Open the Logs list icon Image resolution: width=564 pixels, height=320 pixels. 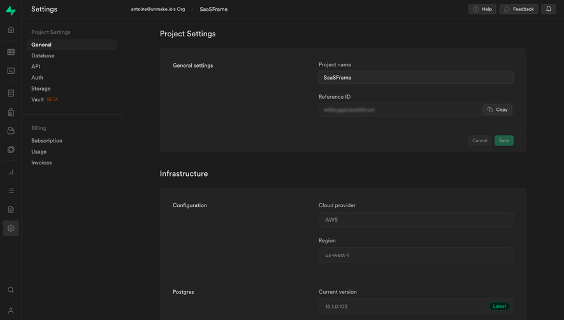pyautogui.click(x=11, y=191)
